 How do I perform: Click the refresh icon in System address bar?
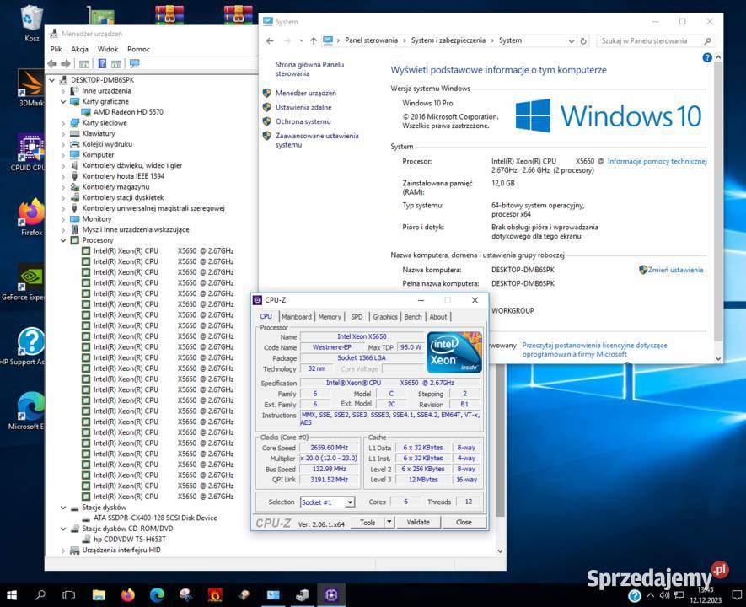point(583,41)
